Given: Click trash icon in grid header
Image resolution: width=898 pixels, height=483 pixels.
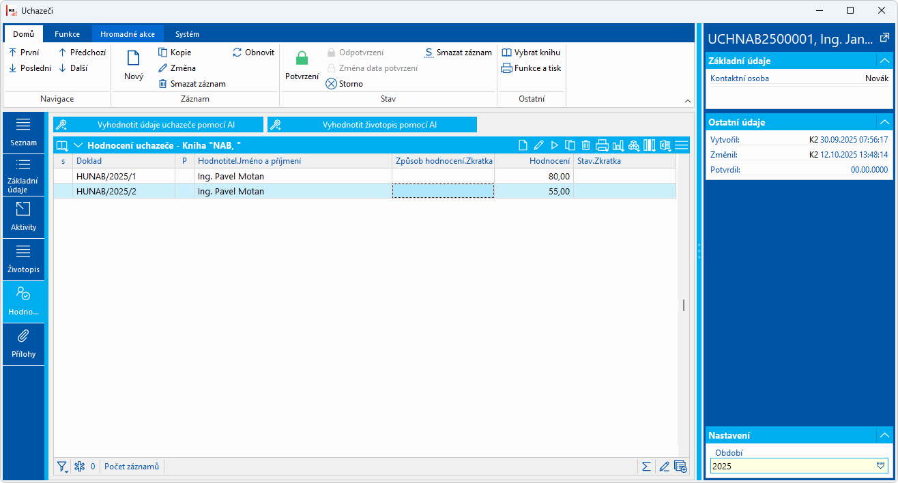Looking at the screenshot, I should tap(585, 145).
